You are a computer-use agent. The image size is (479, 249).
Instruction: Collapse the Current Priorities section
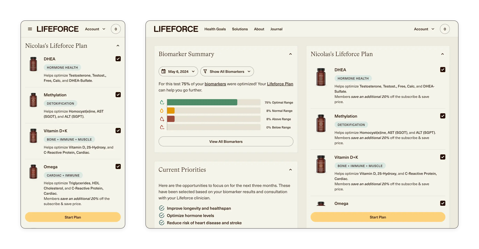tap(291, 170)
